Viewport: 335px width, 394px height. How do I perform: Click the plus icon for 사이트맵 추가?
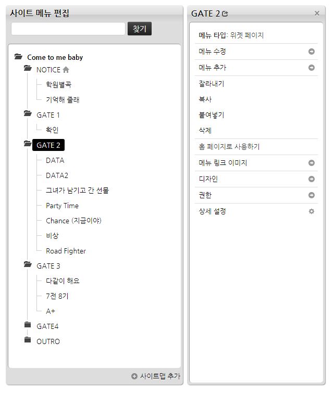(x=134, y=376)
